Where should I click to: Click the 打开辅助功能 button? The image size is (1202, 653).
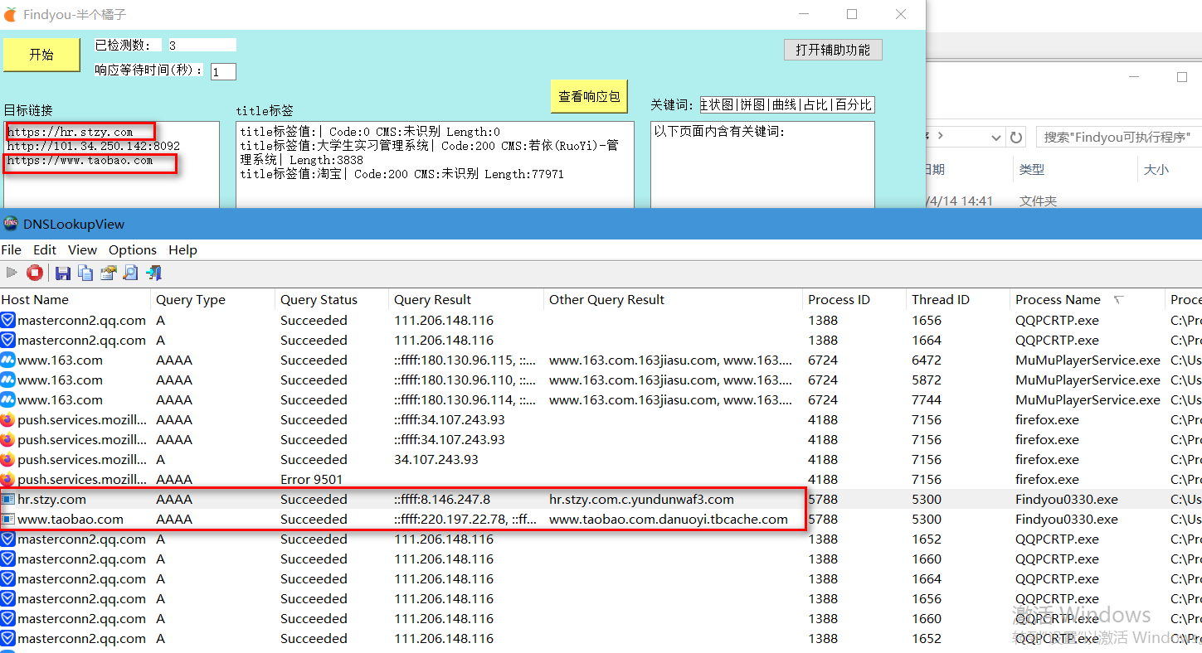(x=833, y=50)
